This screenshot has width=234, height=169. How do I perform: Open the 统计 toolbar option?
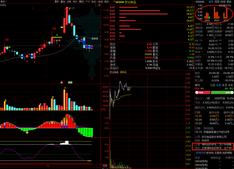(75, 1)
